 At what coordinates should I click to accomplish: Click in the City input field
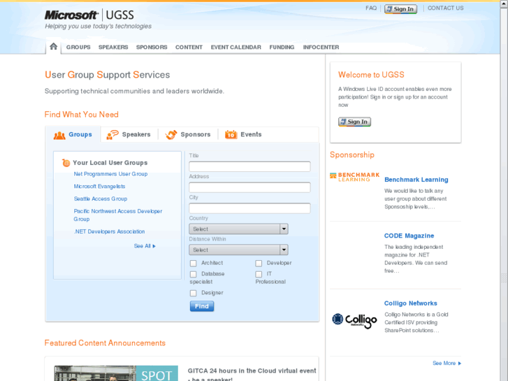point(249,208)
